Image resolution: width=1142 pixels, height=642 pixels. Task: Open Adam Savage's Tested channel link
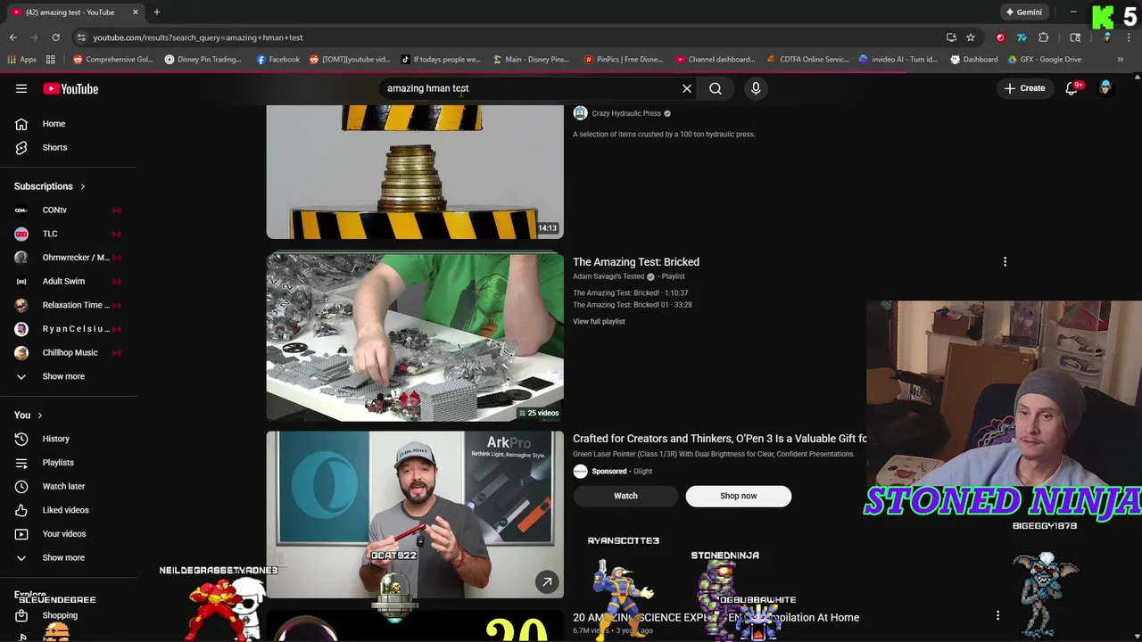pyautogui.click(x=608, y=276)
